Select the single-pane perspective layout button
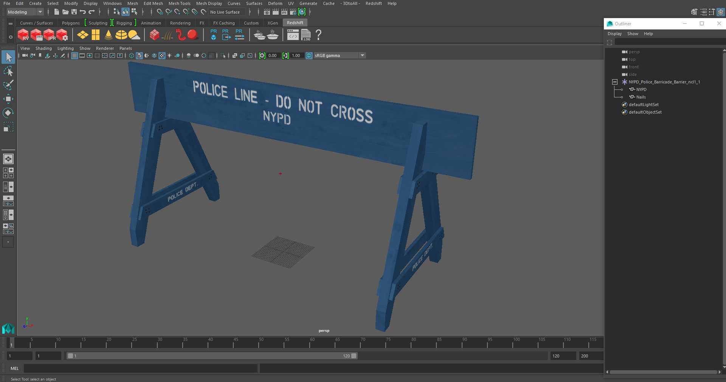The height and width of the screenshot is (382, 726). click(8, 159)
